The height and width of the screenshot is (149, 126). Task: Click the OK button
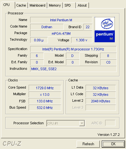coord(113,144)
